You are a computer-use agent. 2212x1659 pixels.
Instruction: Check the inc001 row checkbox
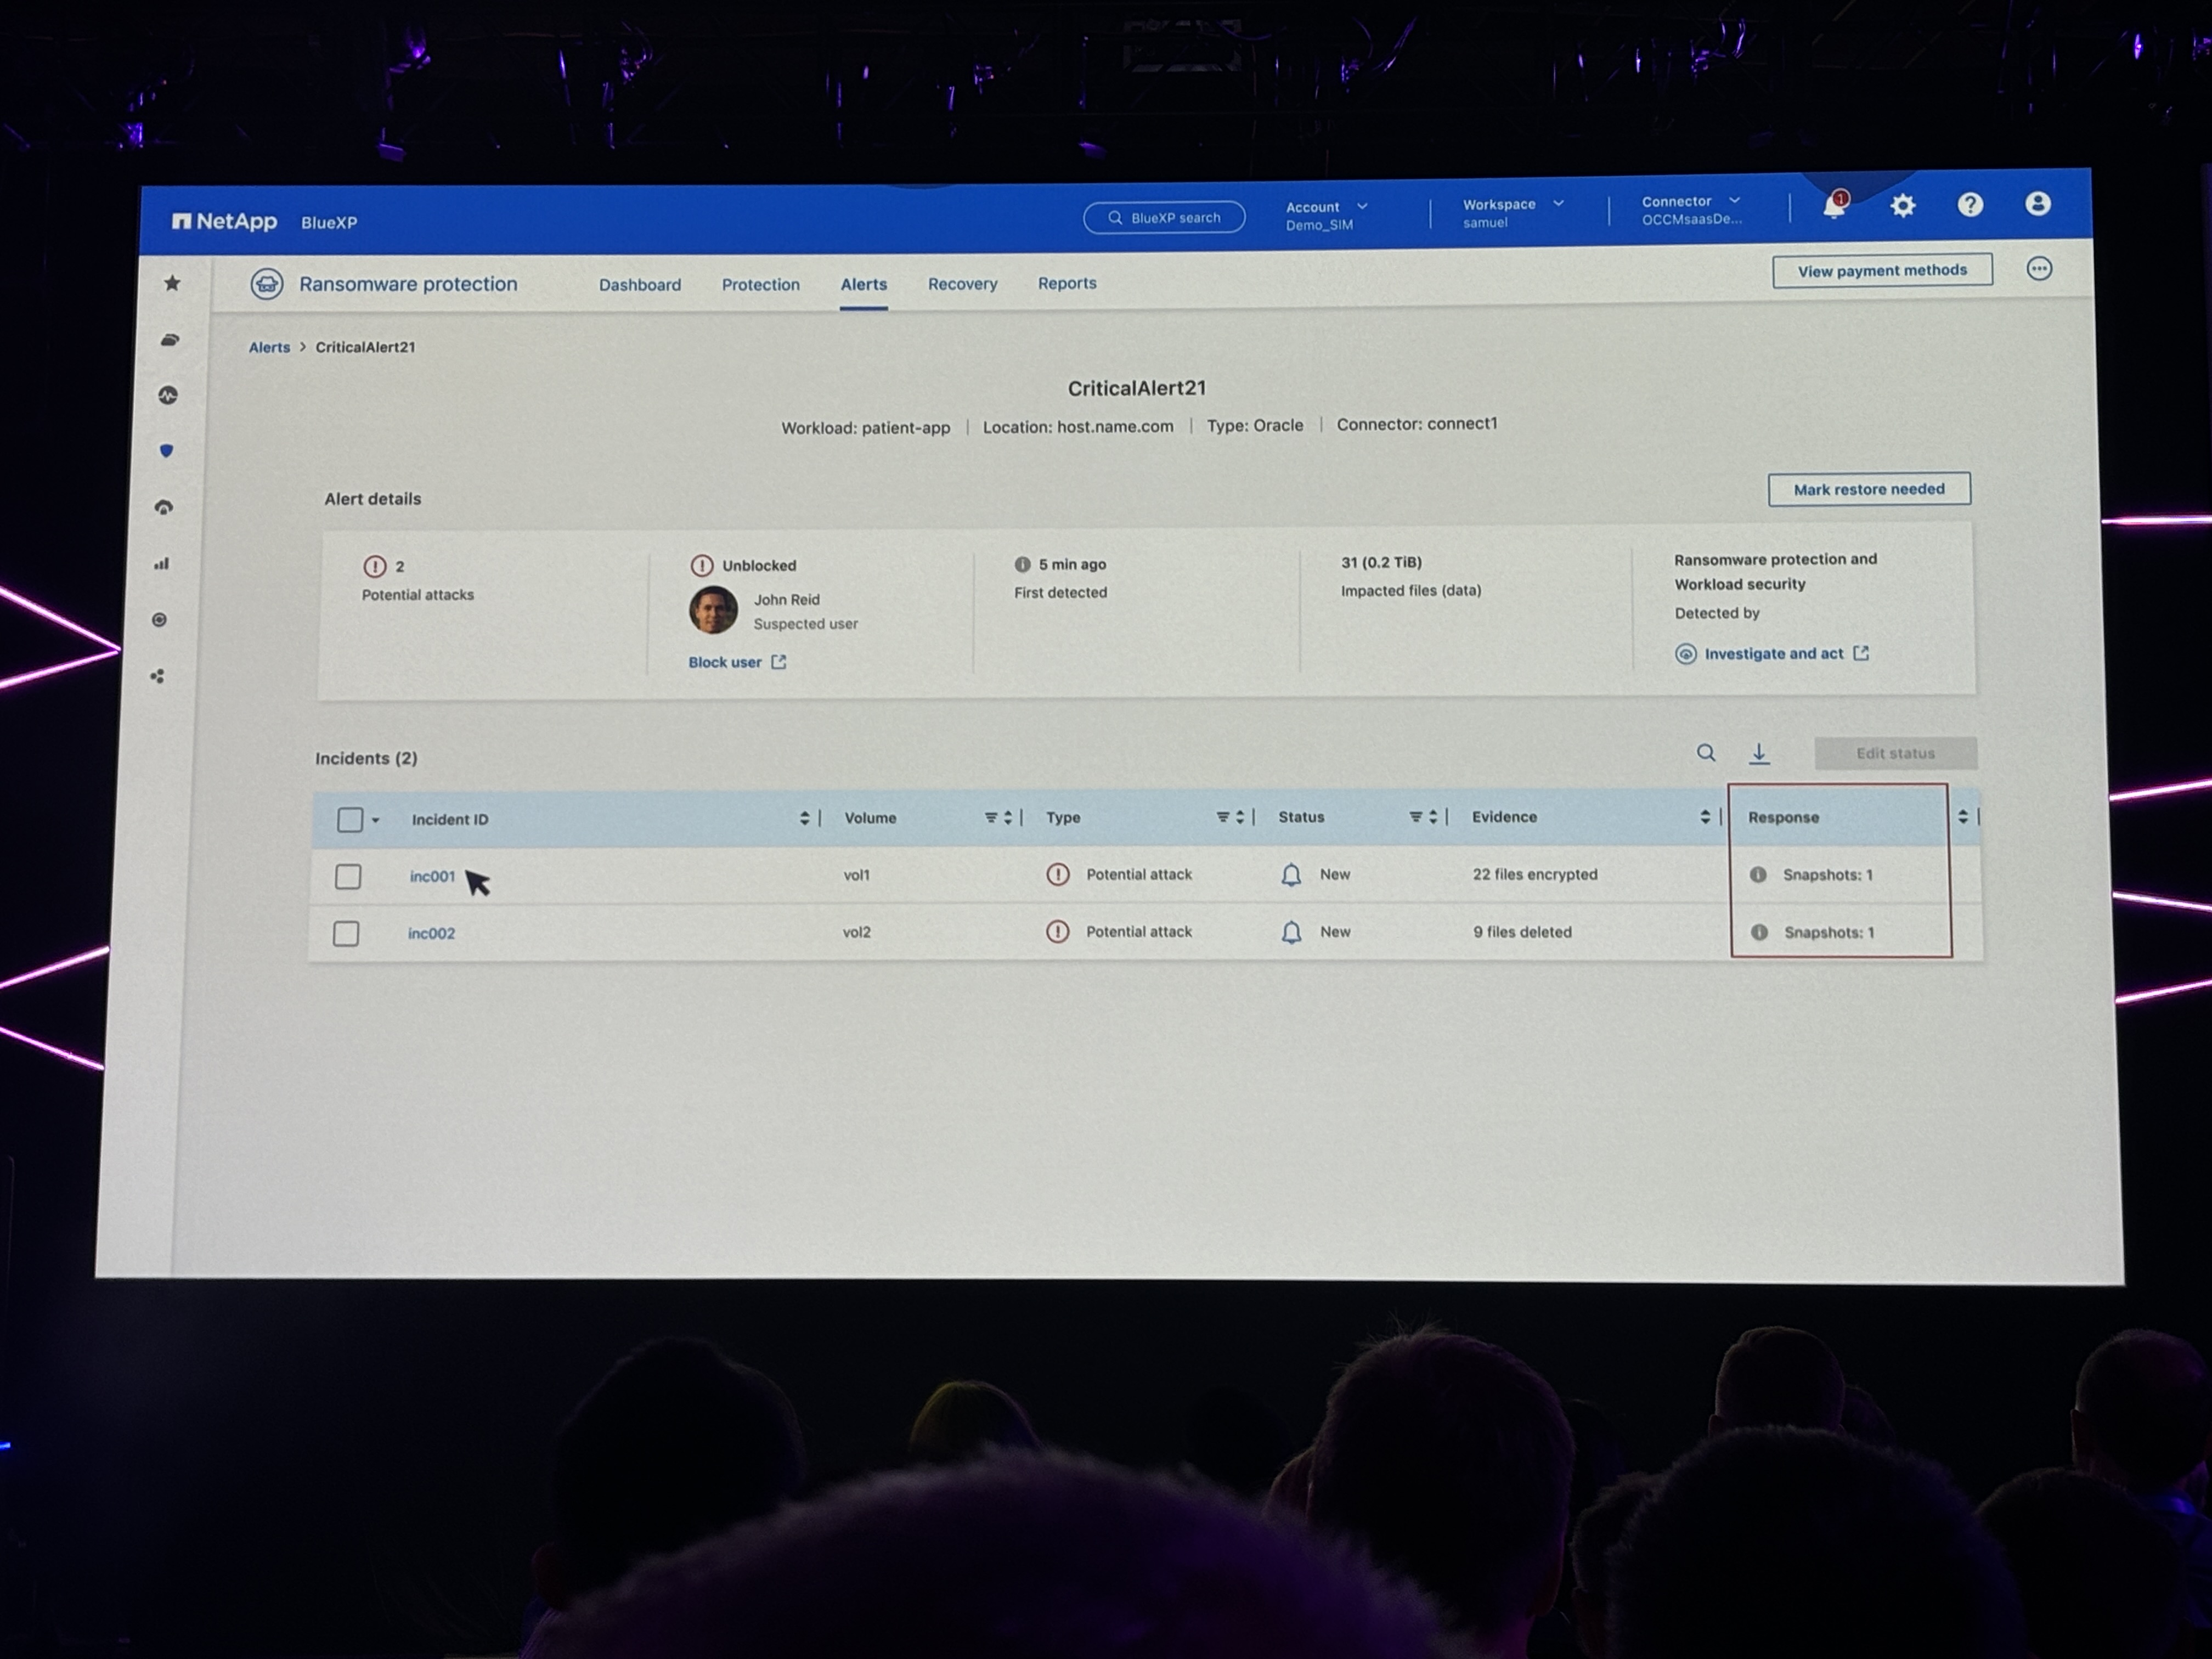click(348, 877)
